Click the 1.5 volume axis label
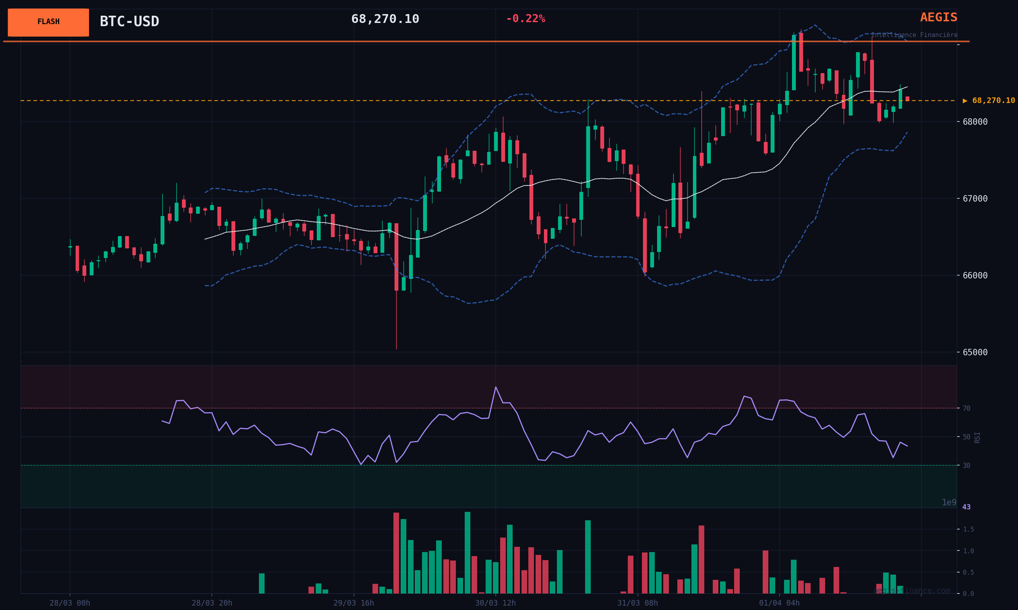Viewport: 1018px width, 610px height. (x=968, y=530)
